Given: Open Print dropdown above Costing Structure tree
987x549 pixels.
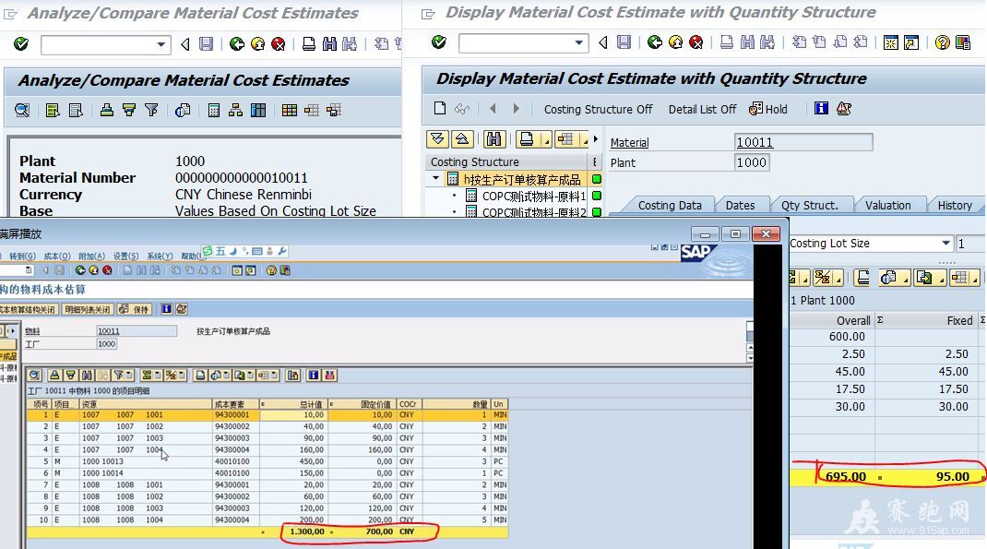Looking at the screenshot, I should [546, 139].
